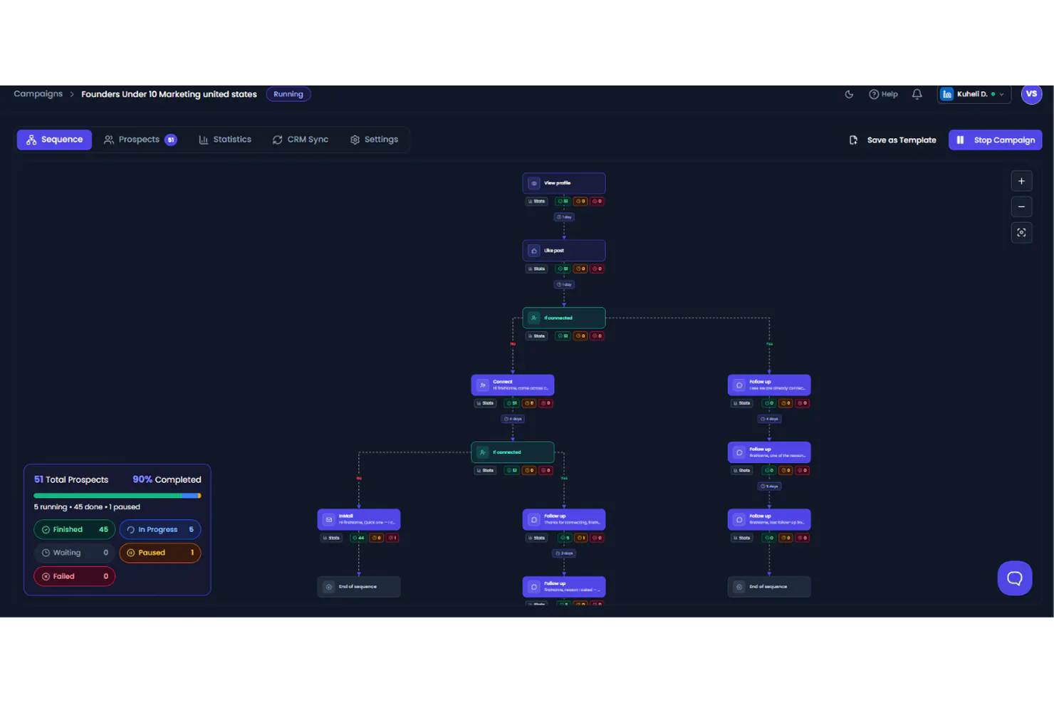Click 4 days delay in right branch
Image resolution: width=1054 pixels, height=703 pixels.
tap(769, 419)
